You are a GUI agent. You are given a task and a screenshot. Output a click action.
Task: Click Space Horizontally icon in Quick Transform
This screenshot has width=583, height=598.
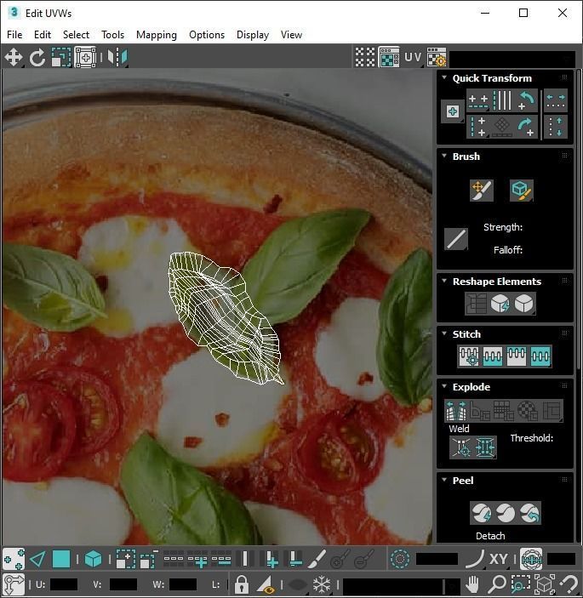[556, 100]
